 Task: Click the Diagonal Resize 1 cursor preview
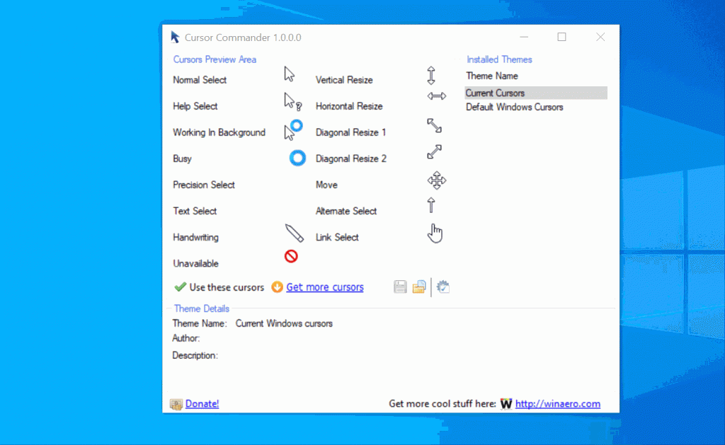point(434,126)
